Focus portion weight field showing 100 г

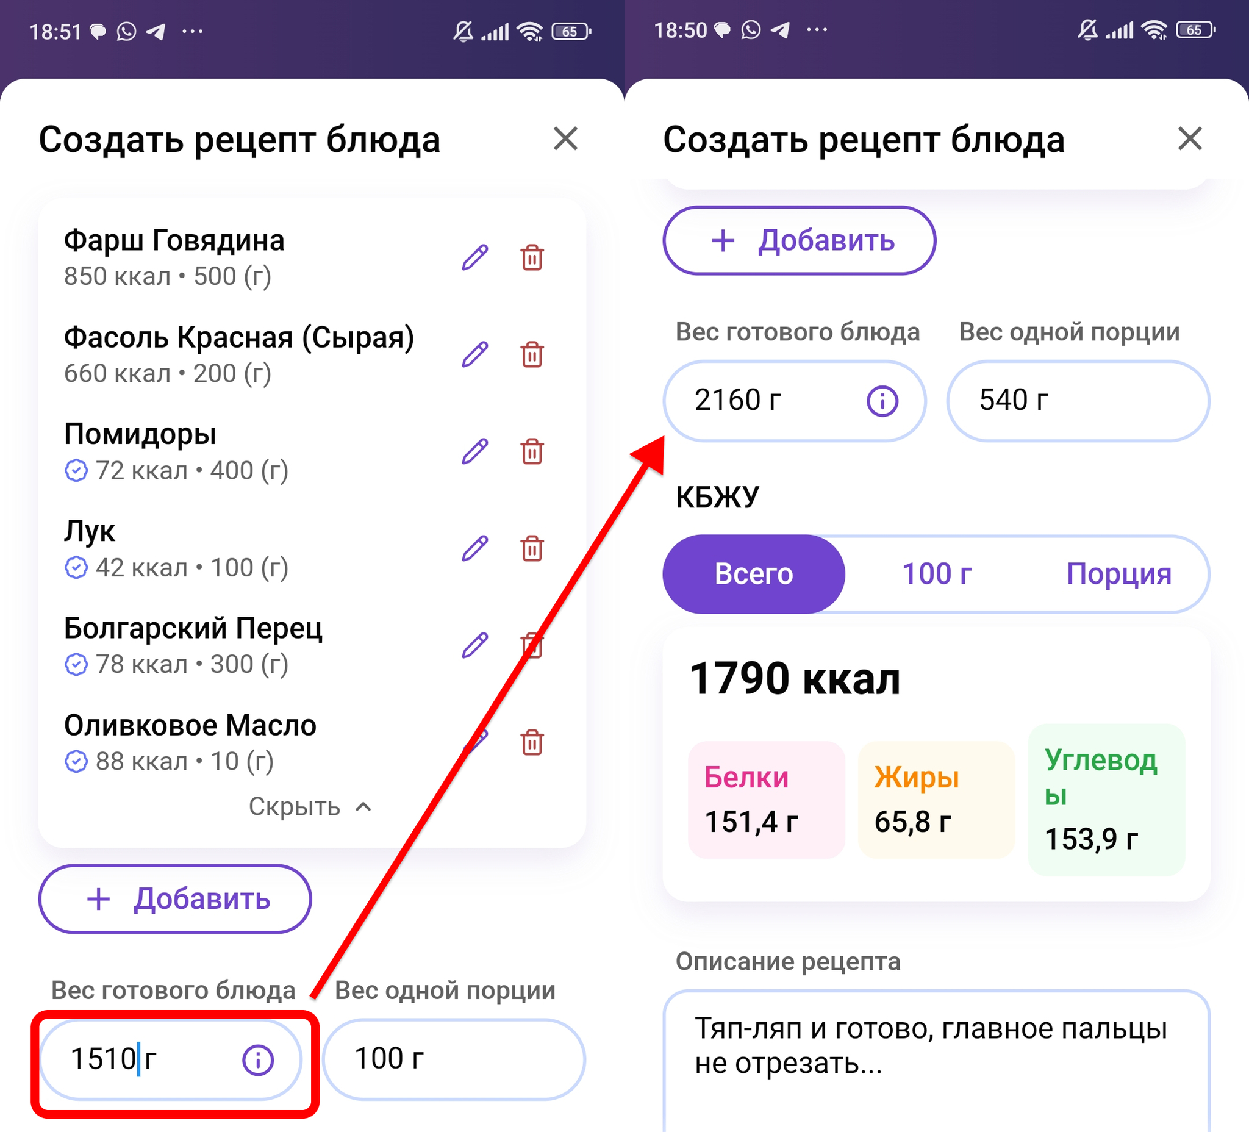454,1059
